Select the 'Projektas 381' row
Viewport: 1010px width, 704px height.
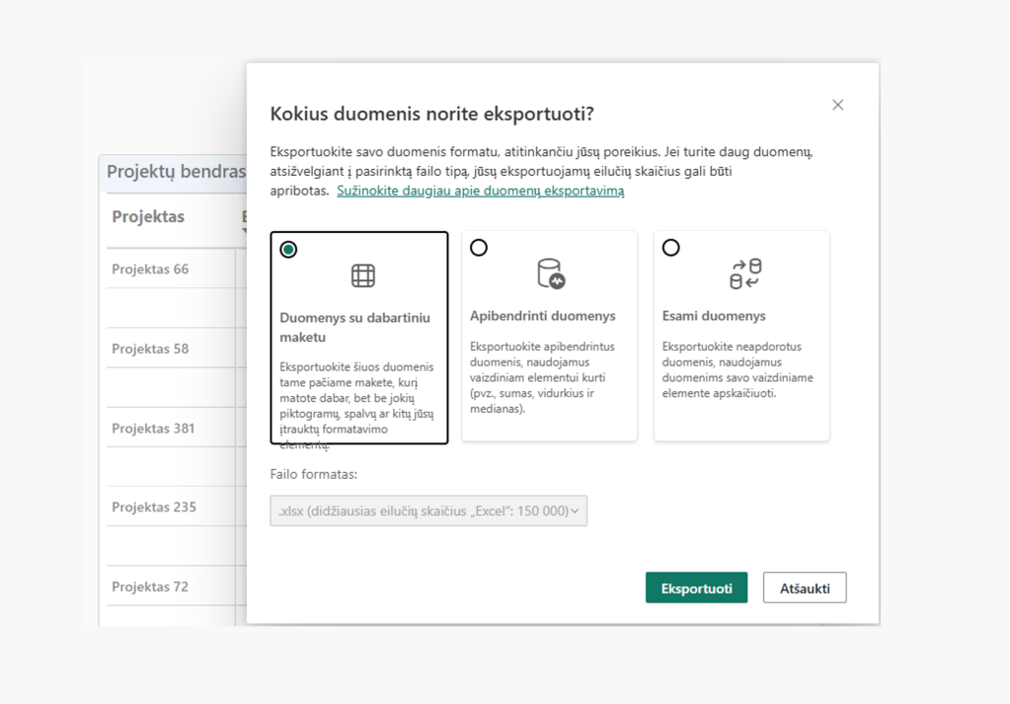[153, 429]
